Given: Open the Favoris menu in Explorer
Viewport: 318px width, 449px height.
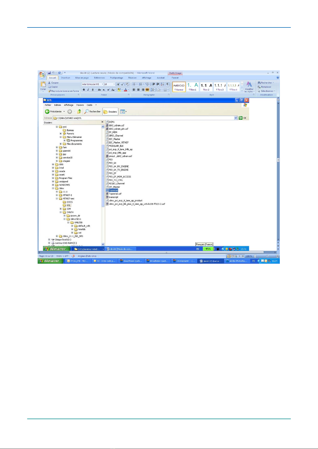Looking at the screenshot, I should pyautogui.click(x=80, y=105).
